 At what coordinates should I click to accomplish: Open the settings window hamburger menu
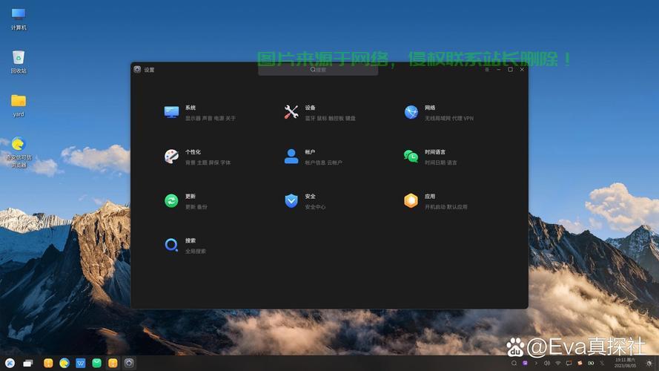click(487, 70)
